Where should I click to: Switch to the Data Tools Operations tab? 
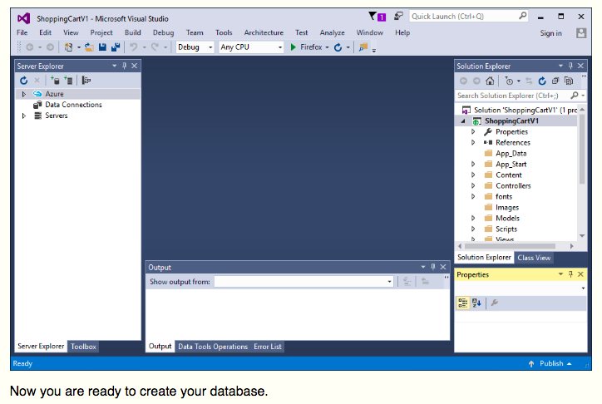click(x=213, y=347)
